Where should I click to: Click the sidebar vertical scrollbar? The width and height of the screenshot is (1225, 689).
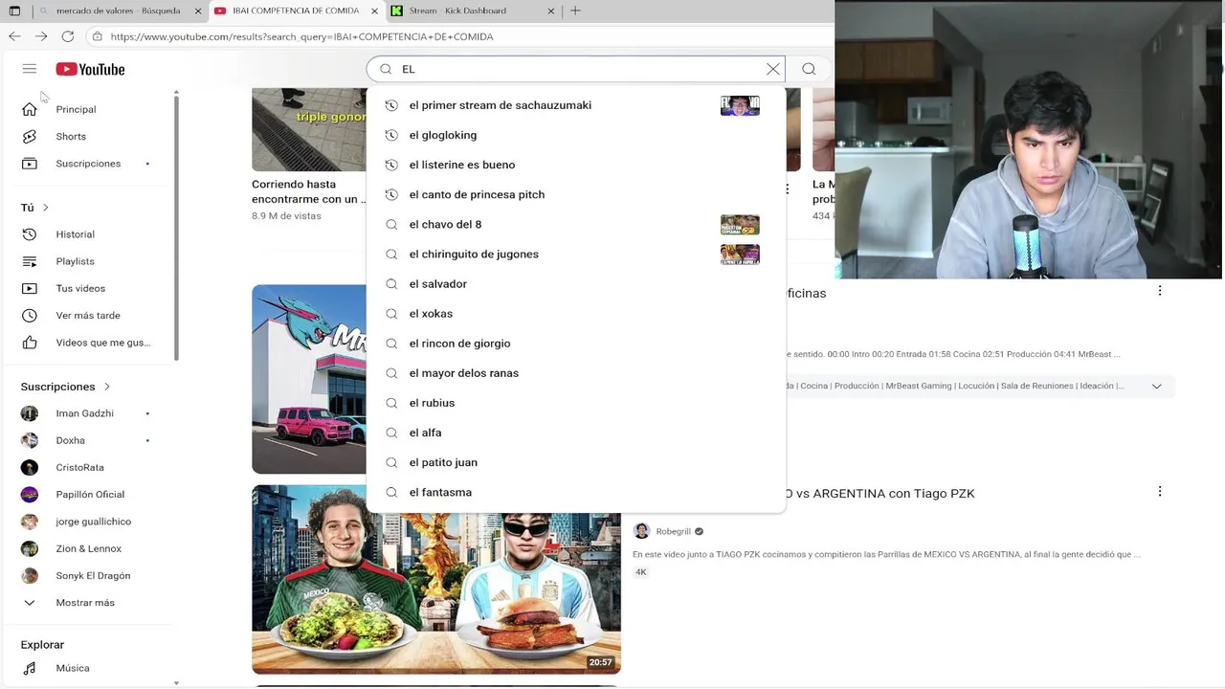click(176, 227)
